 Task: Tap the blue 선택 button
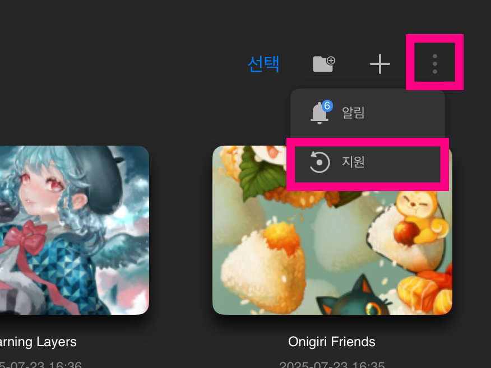point(263,64)
